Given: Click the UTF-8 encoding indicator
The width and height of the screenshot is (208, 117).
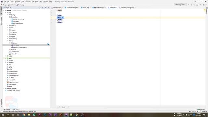Looking at the screenshot, I should [194, 111].
